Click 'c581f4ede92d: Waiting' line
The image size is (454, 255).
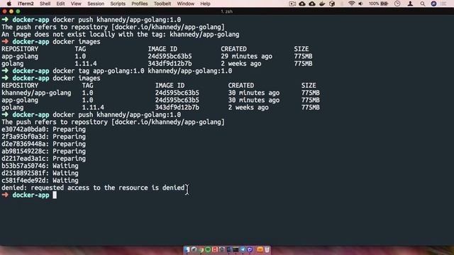click(40, 181)
